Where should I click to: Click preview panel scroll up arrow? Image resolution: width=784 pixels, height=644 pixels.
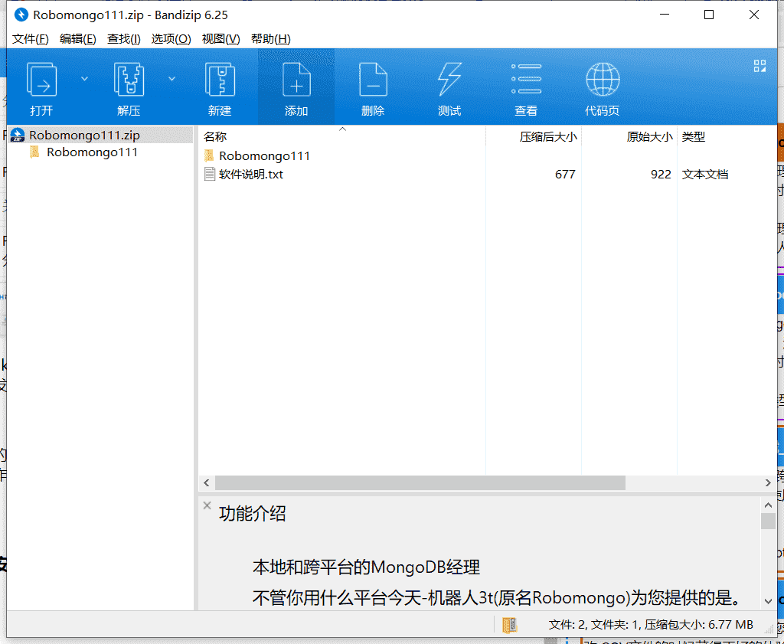[x=769, y=505]
